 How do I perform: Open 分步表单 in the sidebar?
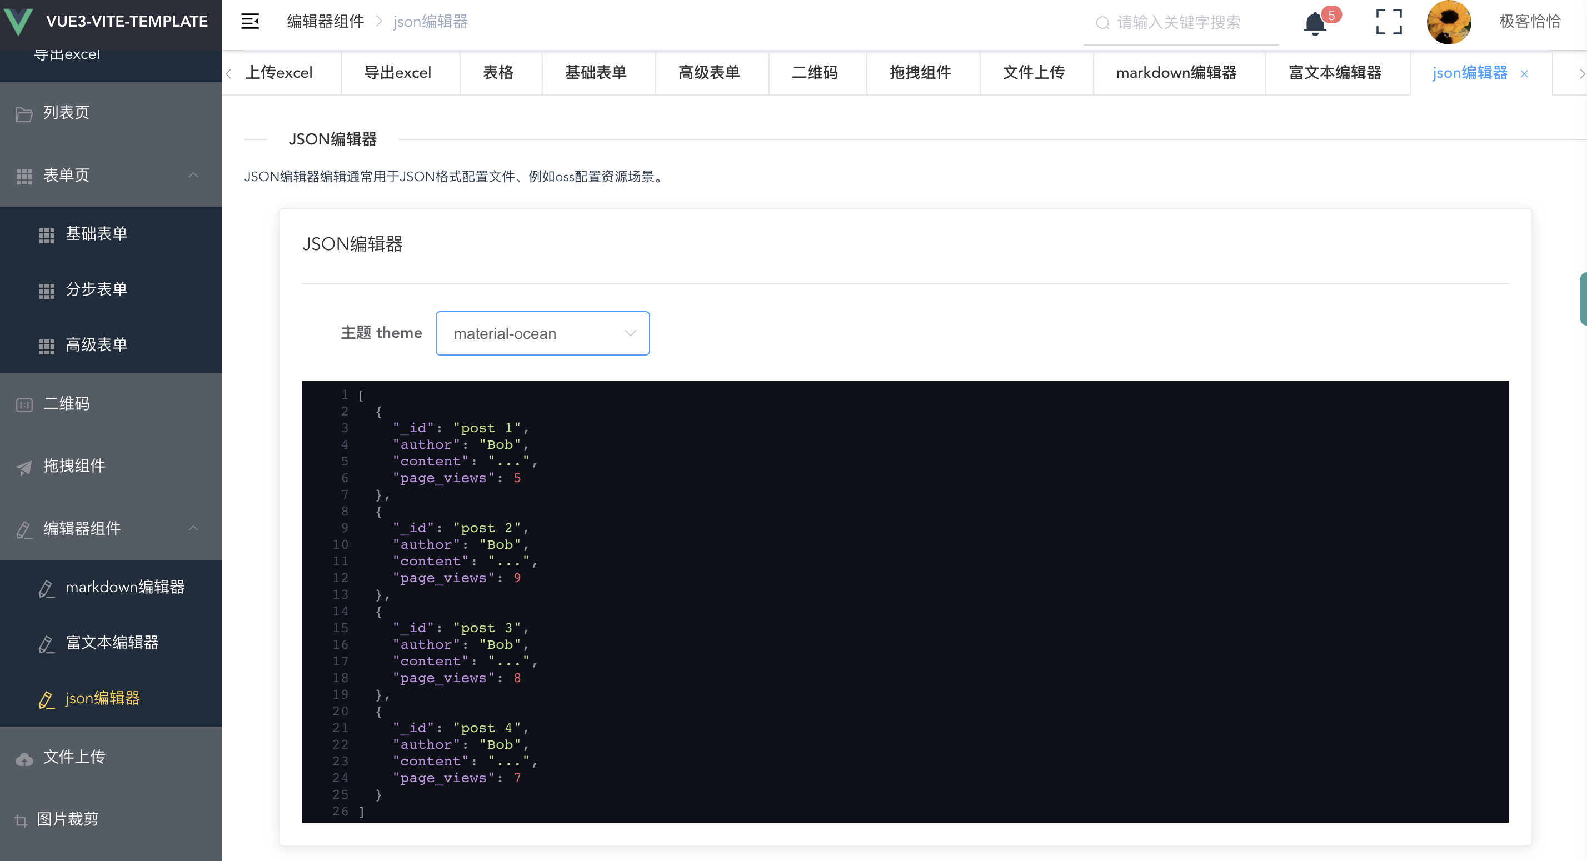coord(111,289)
